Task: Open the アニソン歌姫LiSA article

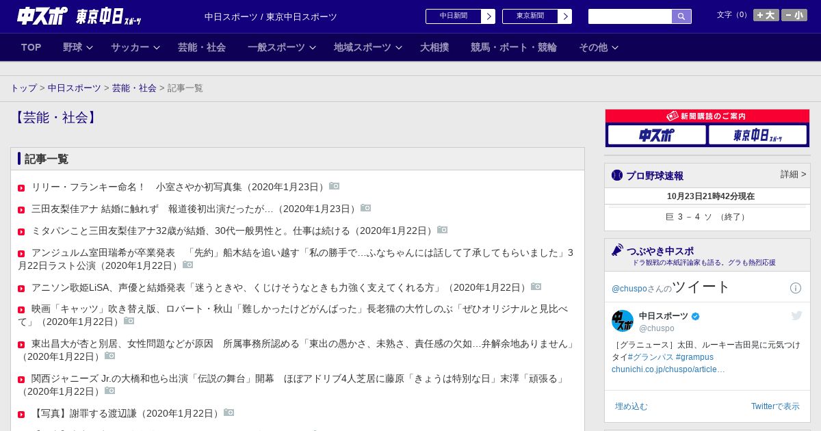Action: click(280, 287)
